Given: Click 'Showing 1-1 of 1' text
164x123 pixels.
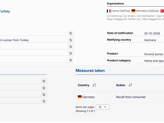Looking at the screenshot, I should (85, 111).
